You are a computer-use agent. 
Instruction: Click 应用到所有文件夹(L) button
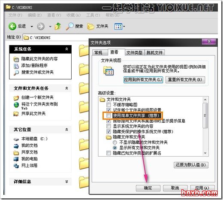[143, 79]
